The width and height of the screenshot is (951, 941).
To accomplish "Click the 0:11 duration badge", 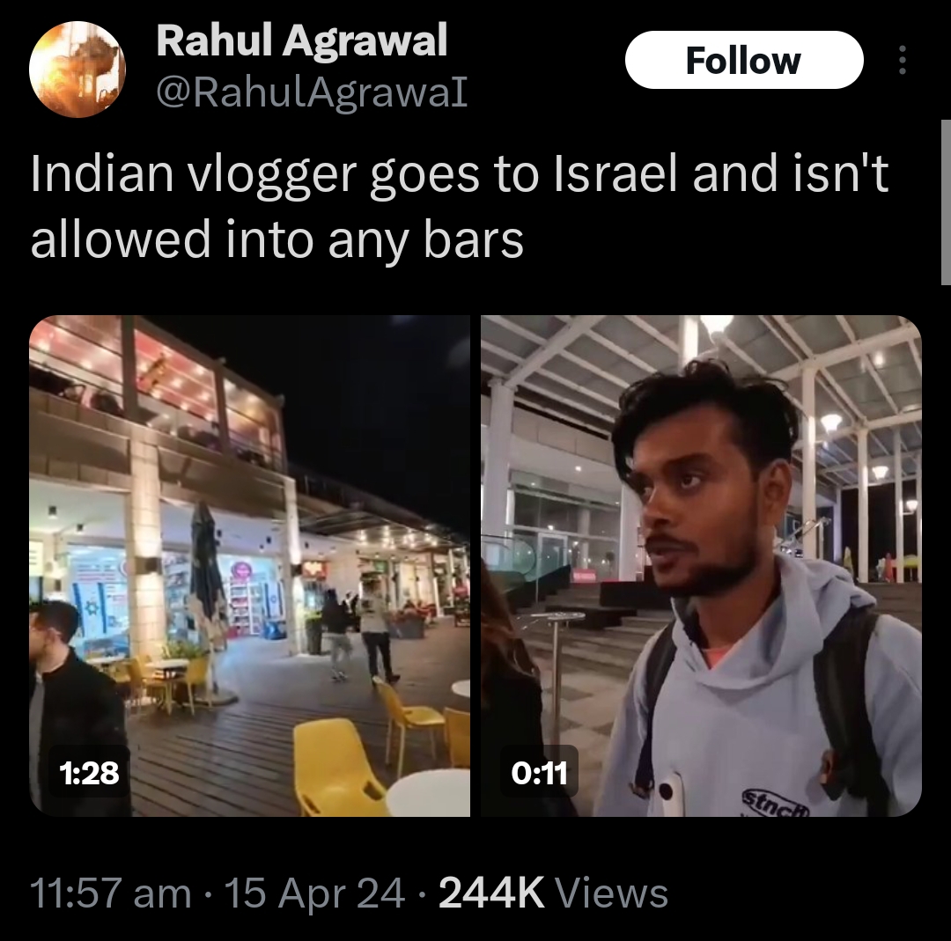I will [539, 773].
